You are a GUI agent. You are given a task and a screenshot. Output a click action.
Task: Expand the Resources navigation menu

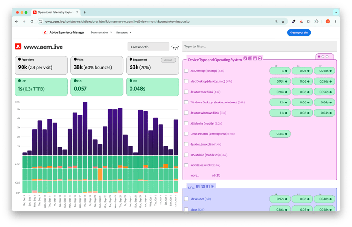click(x=124, y=32)
